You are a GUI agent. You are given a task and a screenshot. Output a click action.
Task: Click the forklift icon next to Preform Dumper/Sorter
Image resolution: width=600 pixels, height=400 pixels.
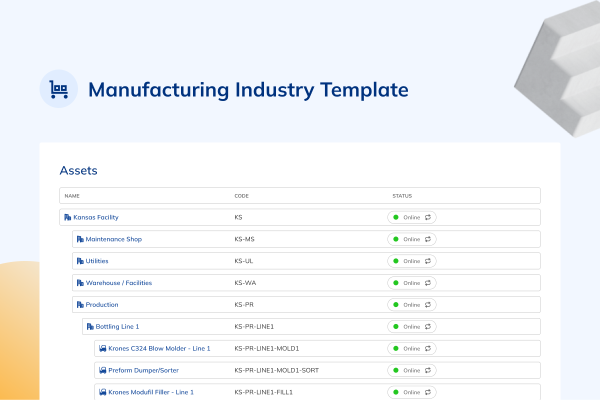pyautogui.click(x=102, y=370)
